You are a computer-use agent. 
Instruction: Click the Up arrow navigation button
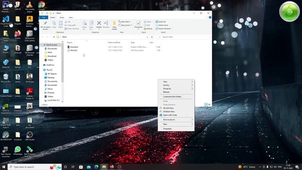click(54, 37)
